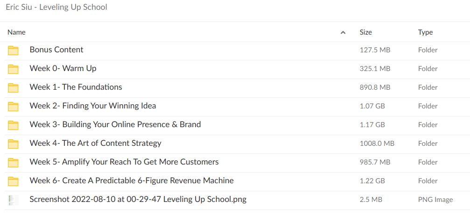Open Week 6- Create A Predictable 6-Figure Revenue Machine

(x=131, y=180)
